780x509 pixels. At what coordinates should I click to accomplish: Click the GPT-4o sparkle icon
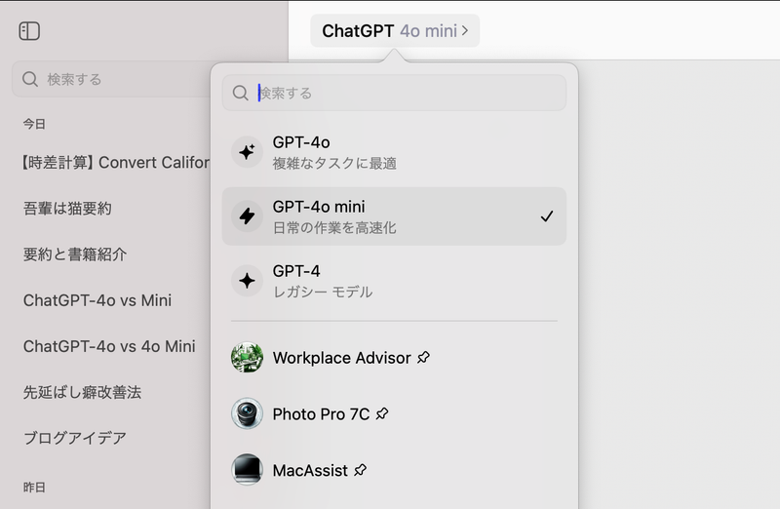pyautogui.click(x=247, y=152)
